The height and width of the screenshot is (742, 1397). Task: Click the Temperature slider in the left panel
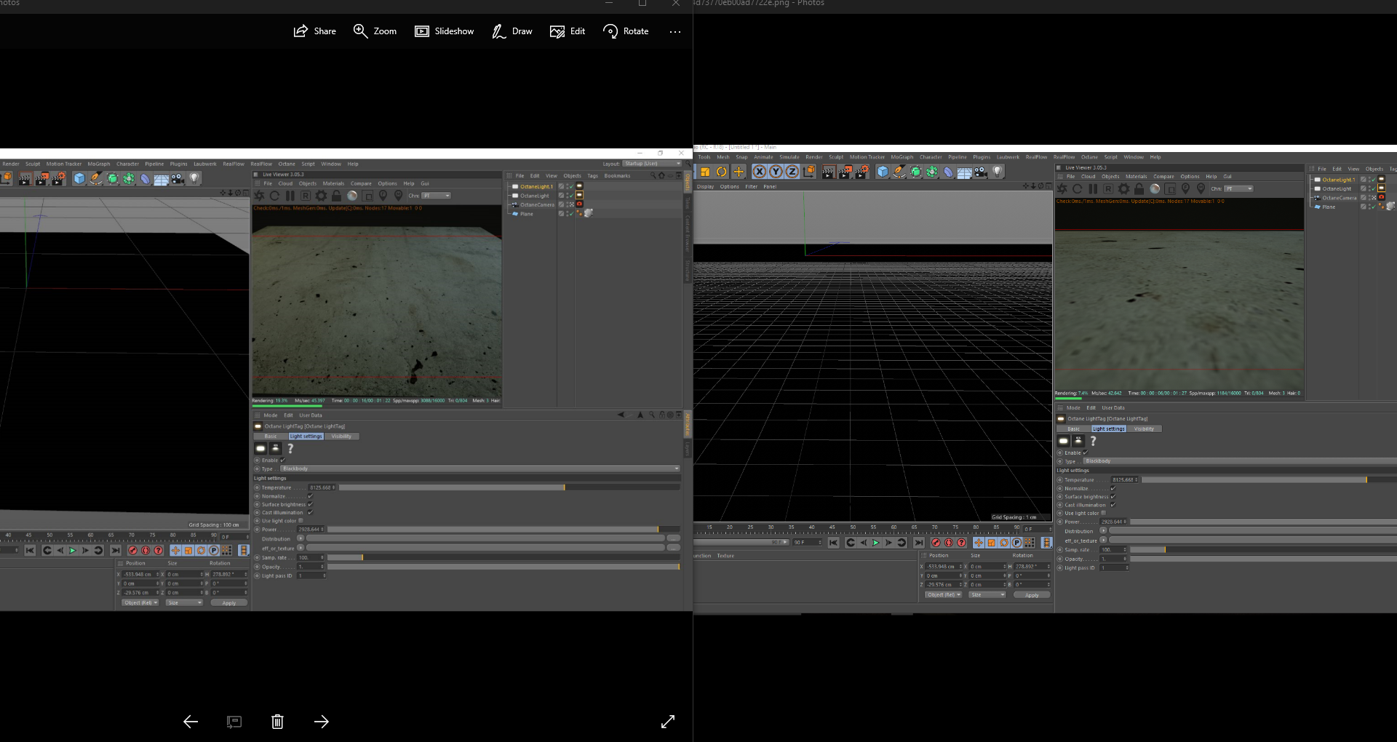[509, 487]
